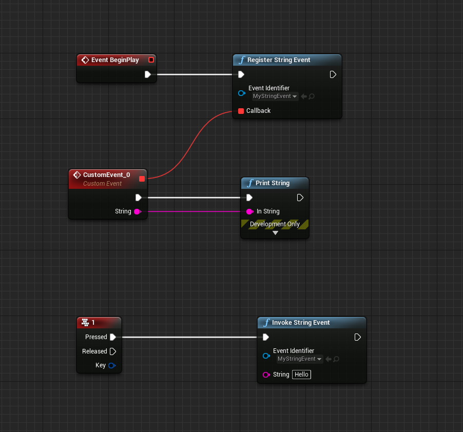Click the Hello text field on the String pin
The width and height of the screenshot is (463, 432).
pos(301,375)
